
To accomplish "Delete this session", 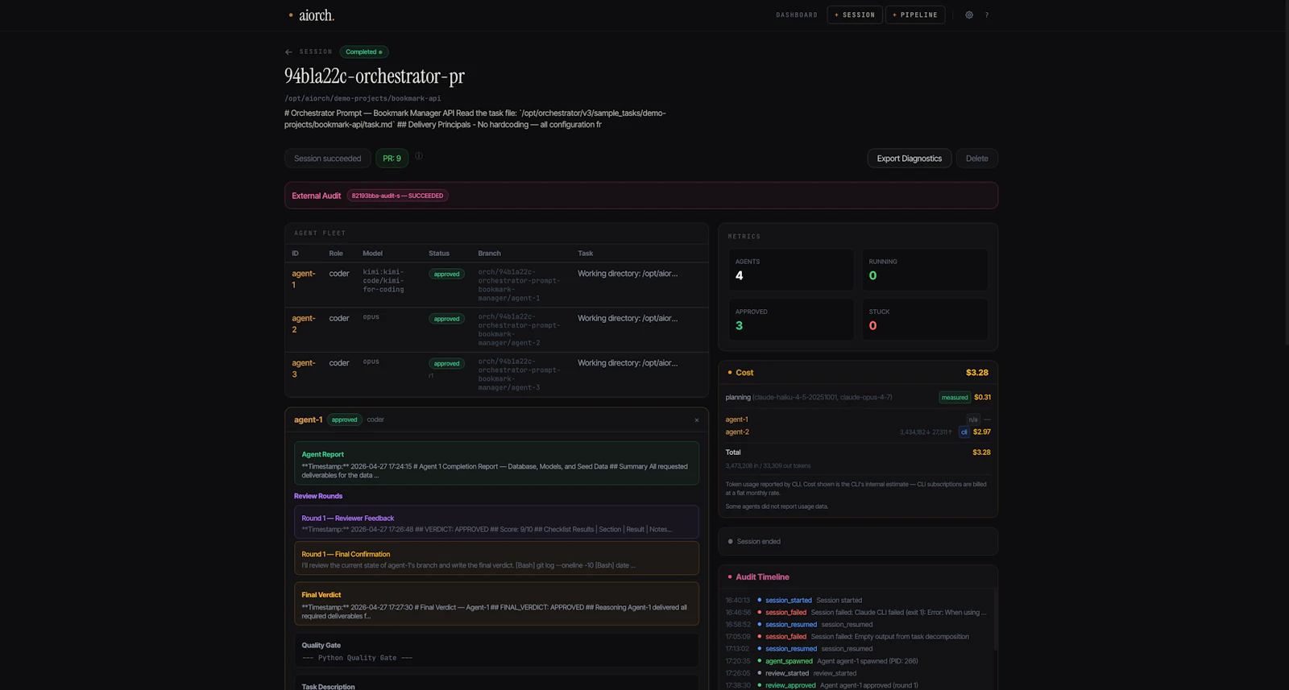I will tap(976, 159).
